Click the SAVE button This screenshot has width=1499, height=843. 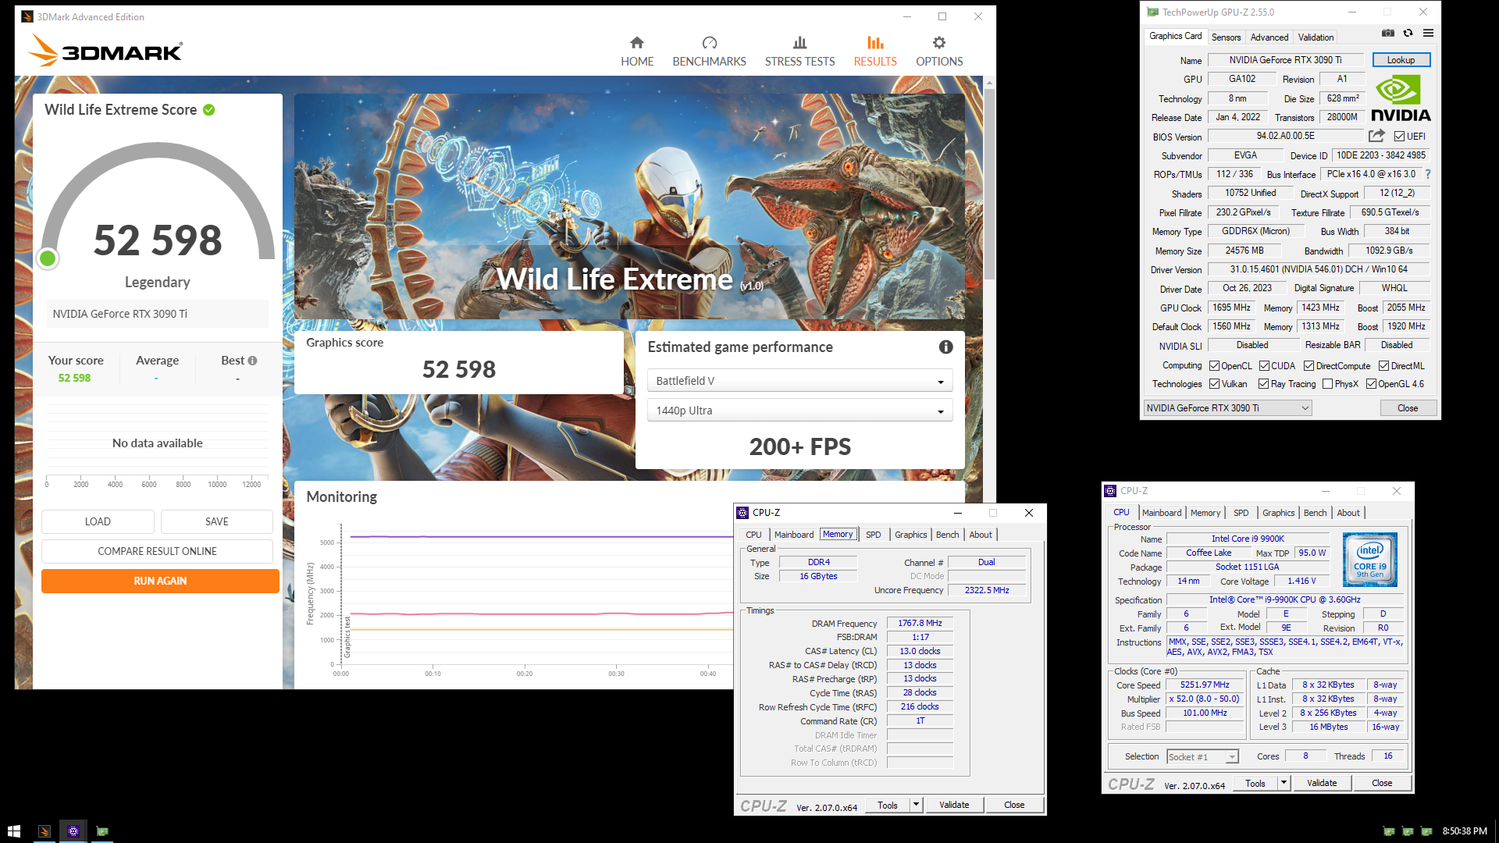point(217,521)
